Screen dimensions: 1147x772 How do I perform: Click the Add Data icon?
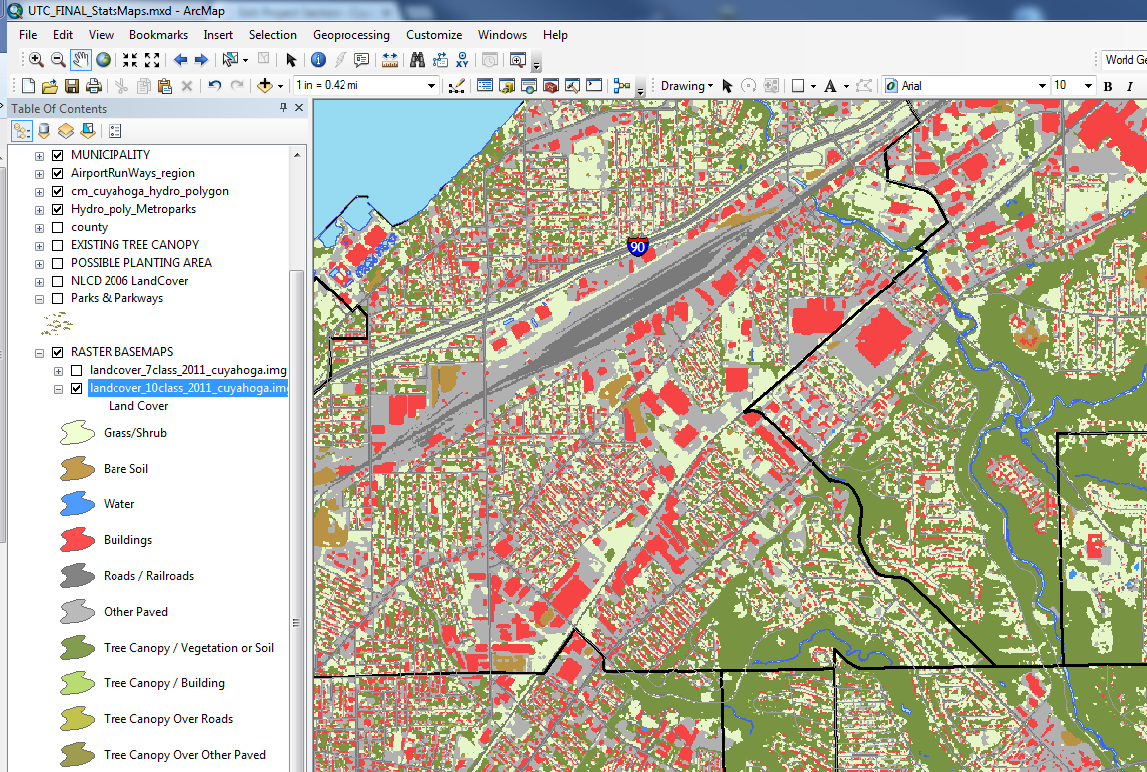[x=267, y=85]
